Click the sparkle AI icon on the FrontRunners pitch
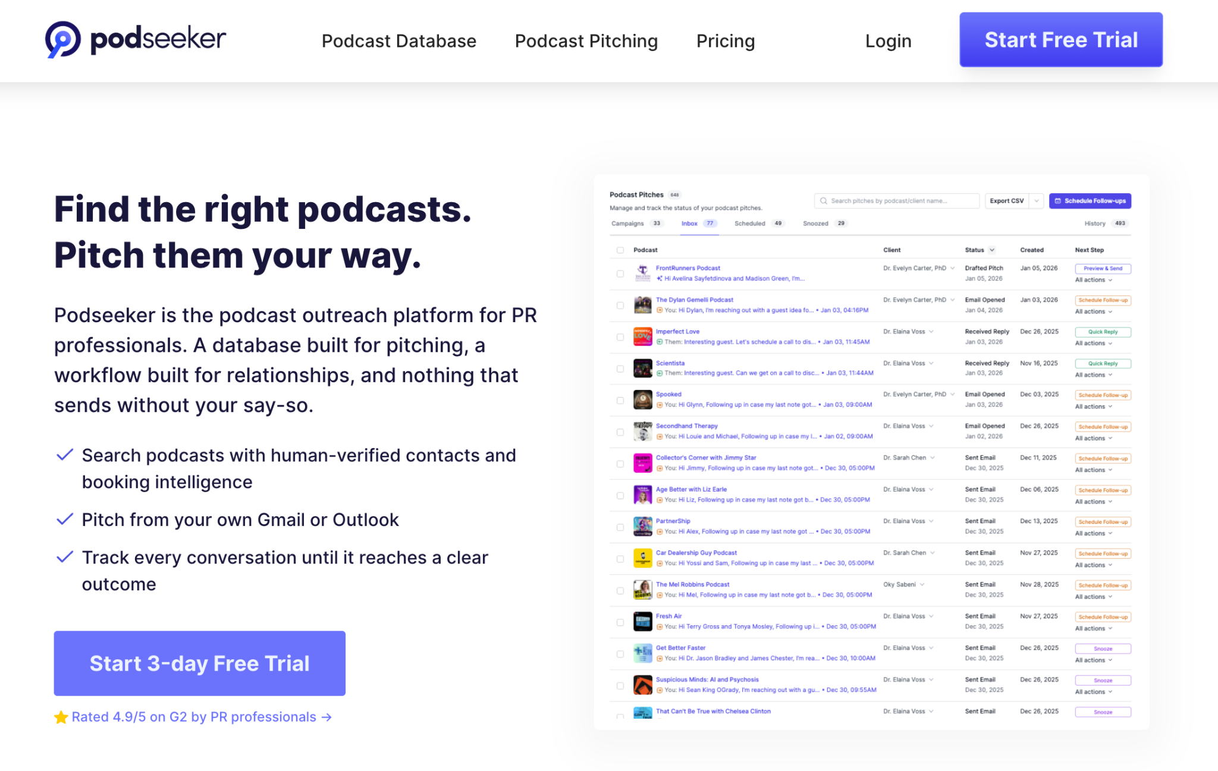The height and width of the screenshot is (771, 1218). click(660, 278)
